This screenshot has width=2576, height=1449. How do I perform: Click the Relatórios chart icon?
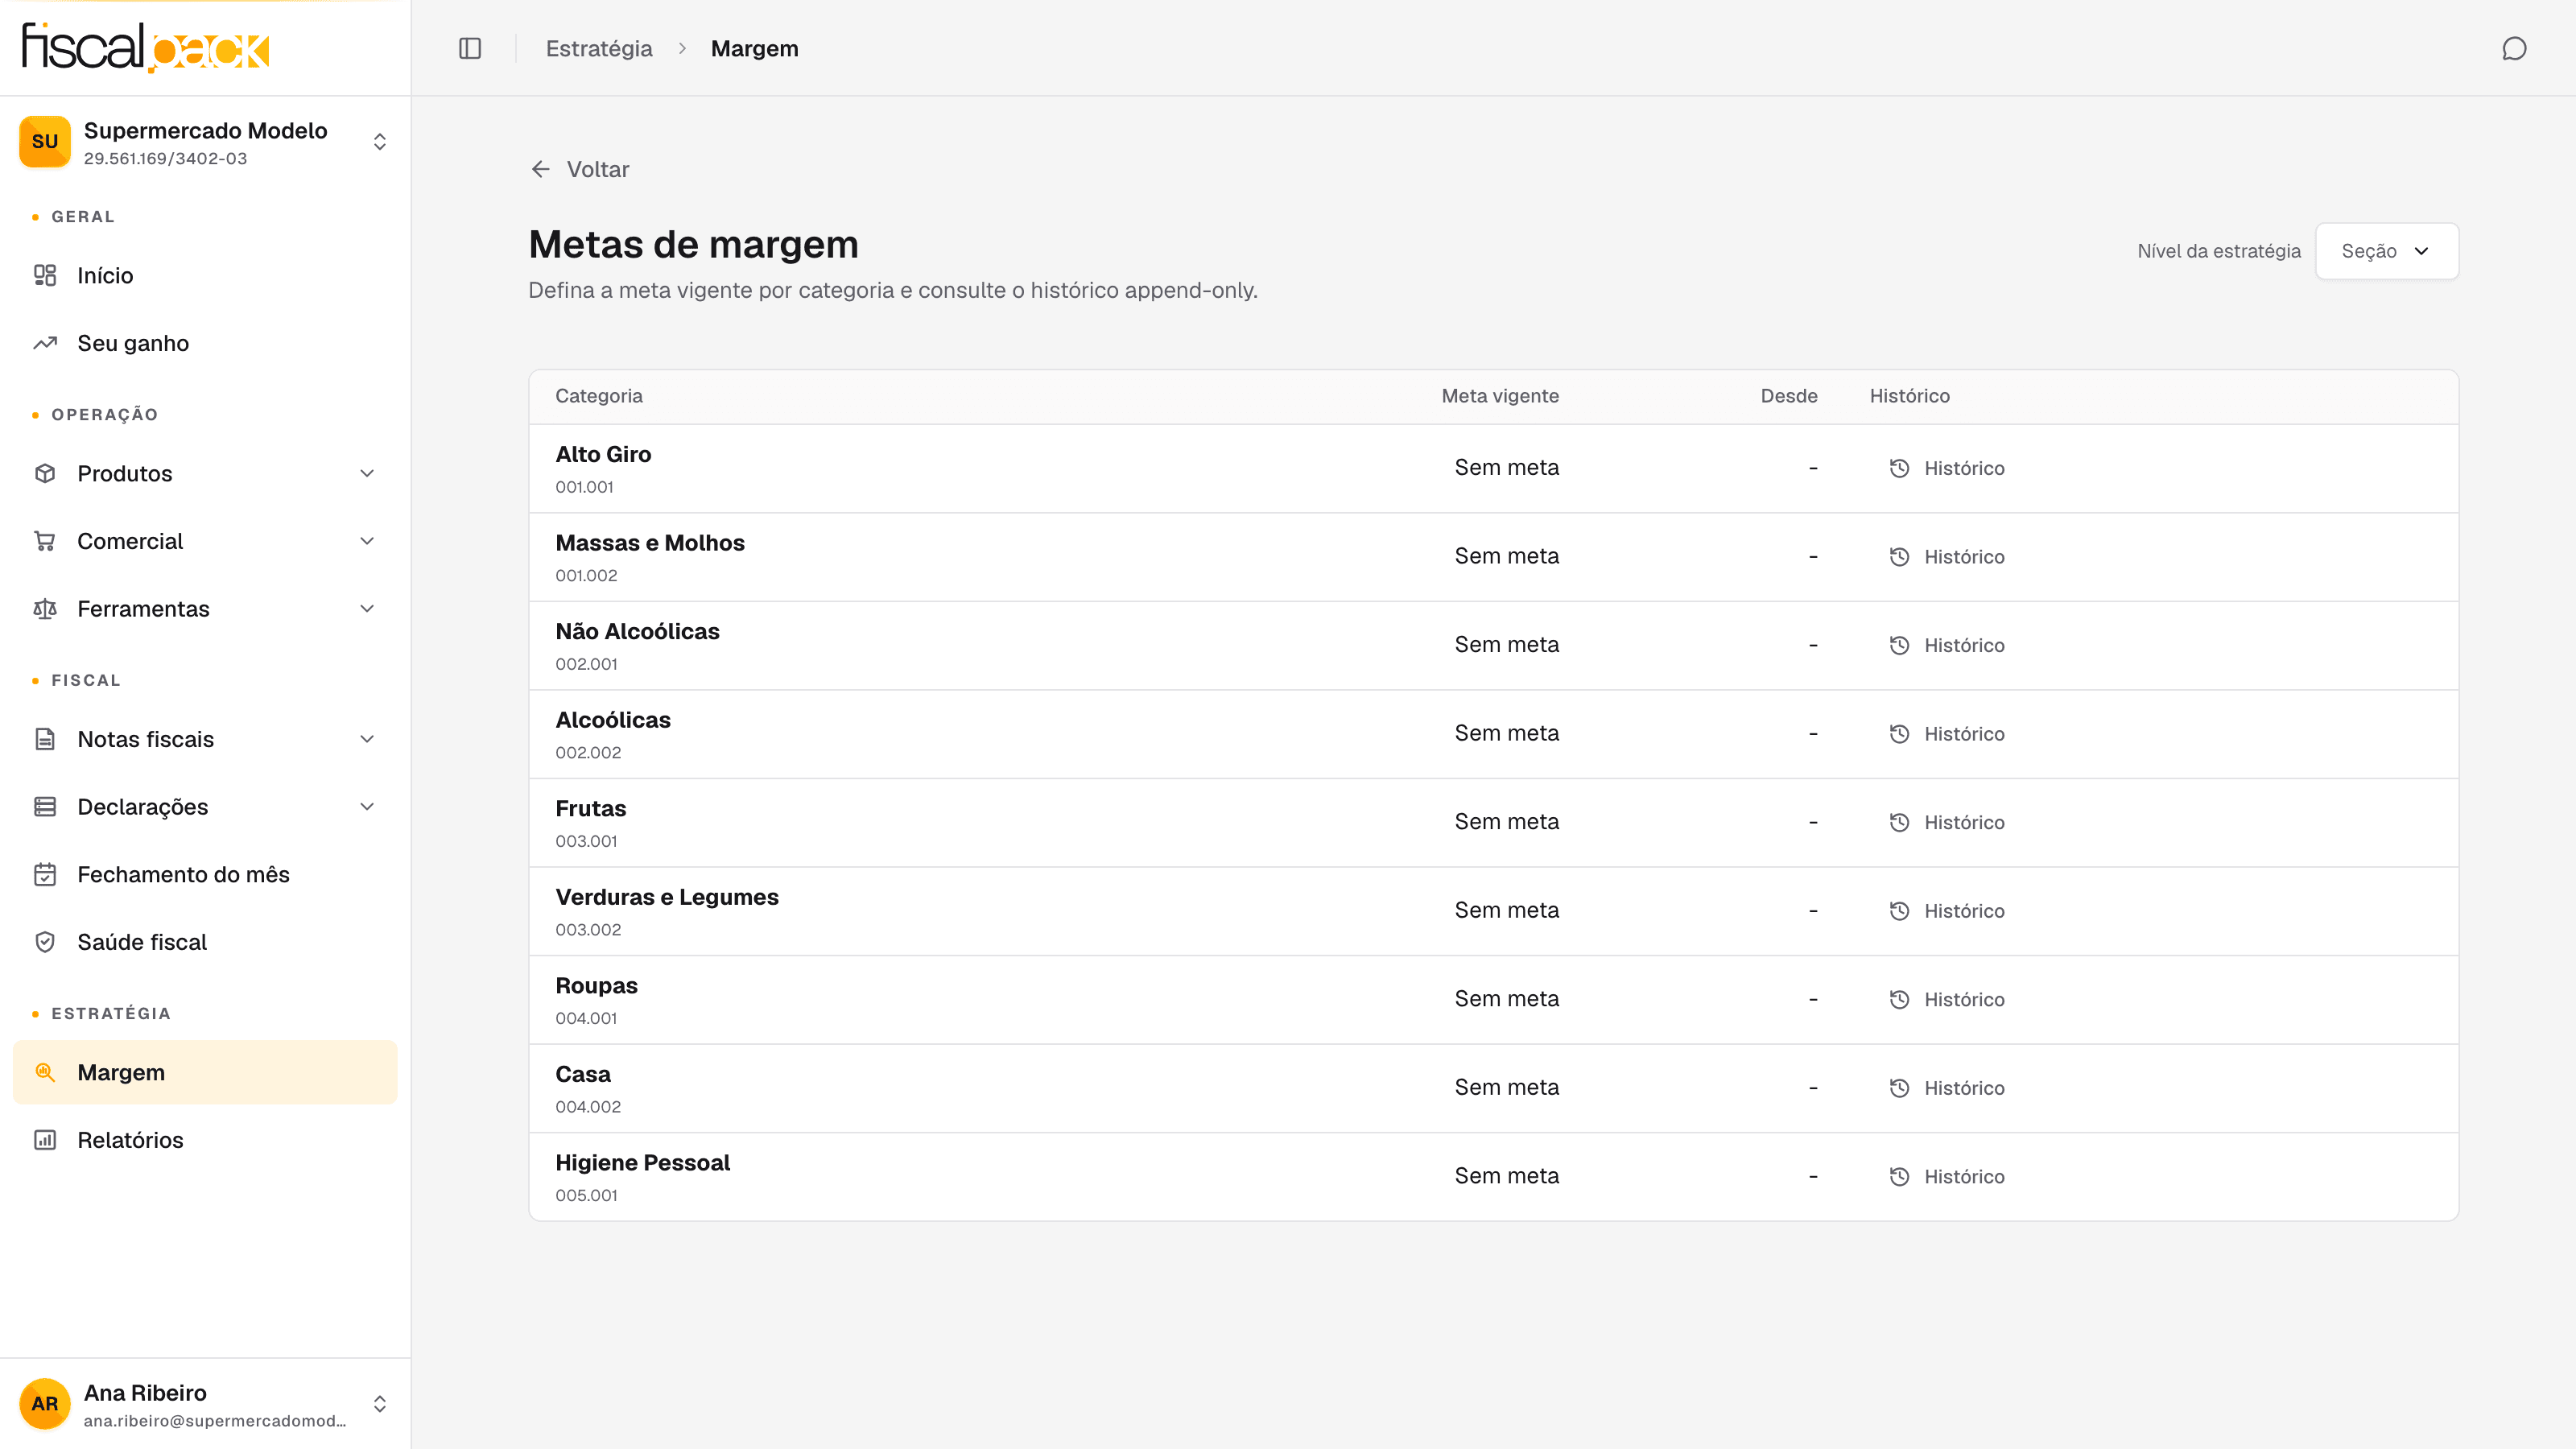[45, 1140]
